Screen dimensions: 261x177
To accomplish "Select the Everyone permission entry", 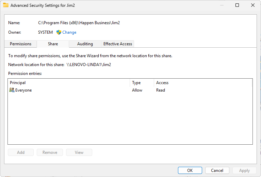I will pos(23,90).
